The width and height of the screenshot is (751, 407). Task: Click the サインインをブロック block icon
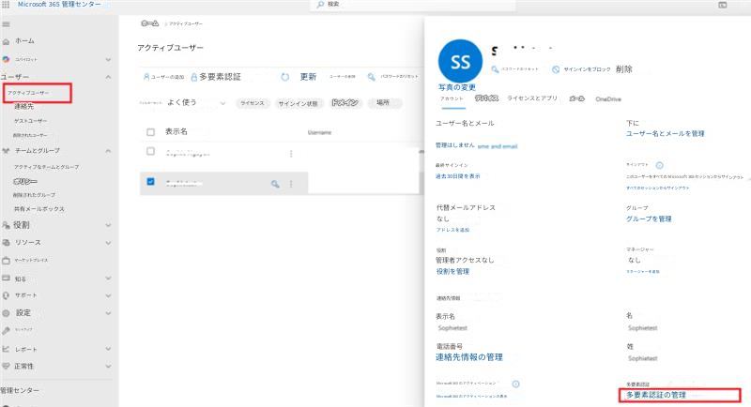pos(556,69)
